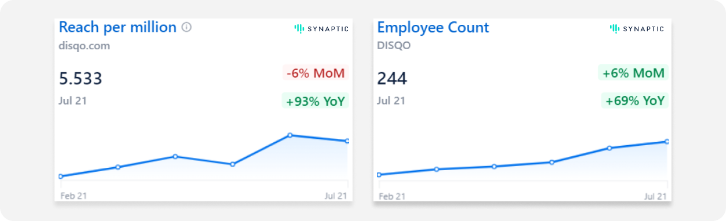The image size is (726, 221).
Task: Click the +69% YoY badge
Action: coord(634,101)
